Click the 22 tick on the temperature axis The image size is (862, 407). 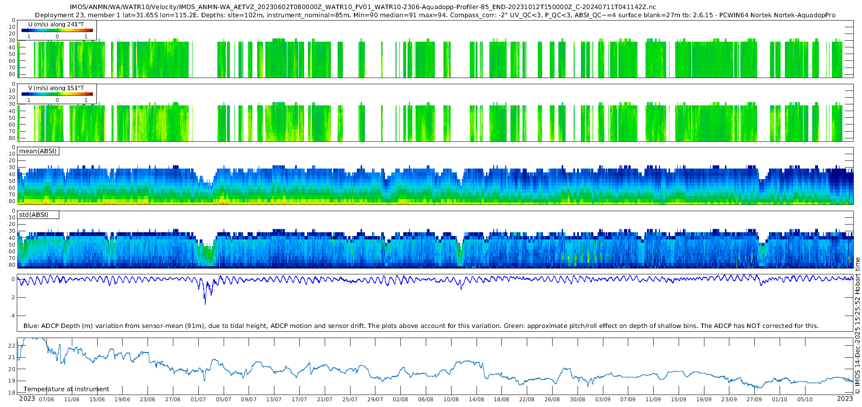point(12,346)
